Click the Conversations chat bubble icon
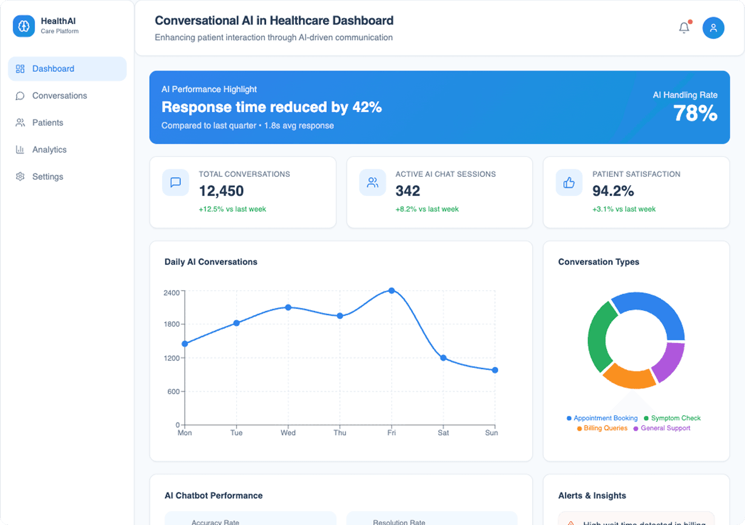The image size is (745, 525). (x=20, y=96)
